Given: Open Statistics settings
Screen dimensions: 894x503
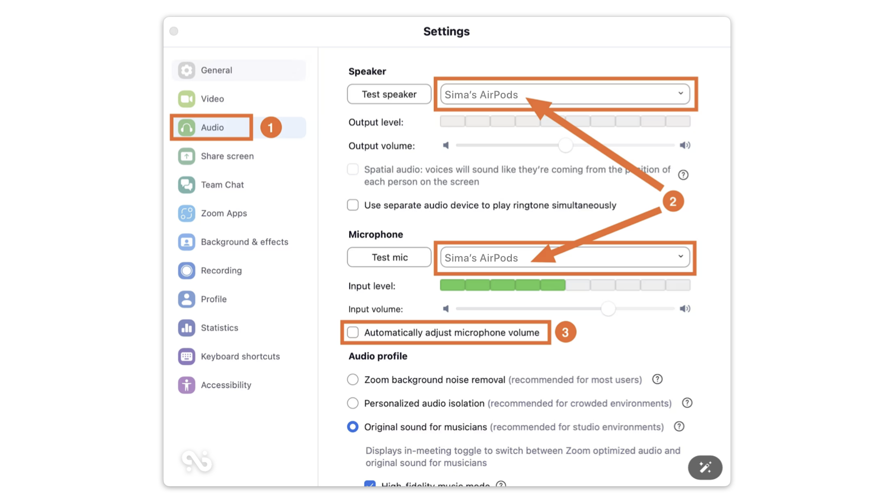Looking at the screenshot, I should (239, 328).
